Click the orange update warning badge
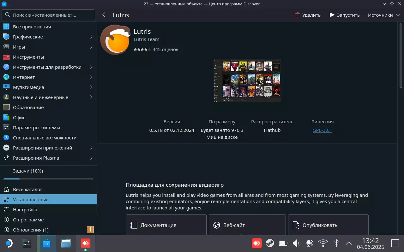Image resolution: width=404 pixels, height=252 pixels. 90,230
